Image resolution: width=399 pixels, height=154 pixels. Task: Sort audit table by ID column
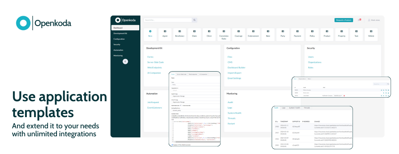pyautogui.click(x=277, y=121)
